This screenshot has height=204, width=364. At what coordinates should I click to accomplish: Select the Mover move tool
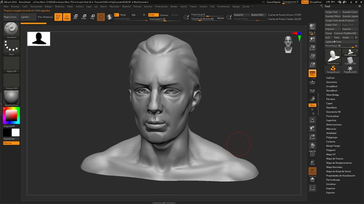(75, 17)
